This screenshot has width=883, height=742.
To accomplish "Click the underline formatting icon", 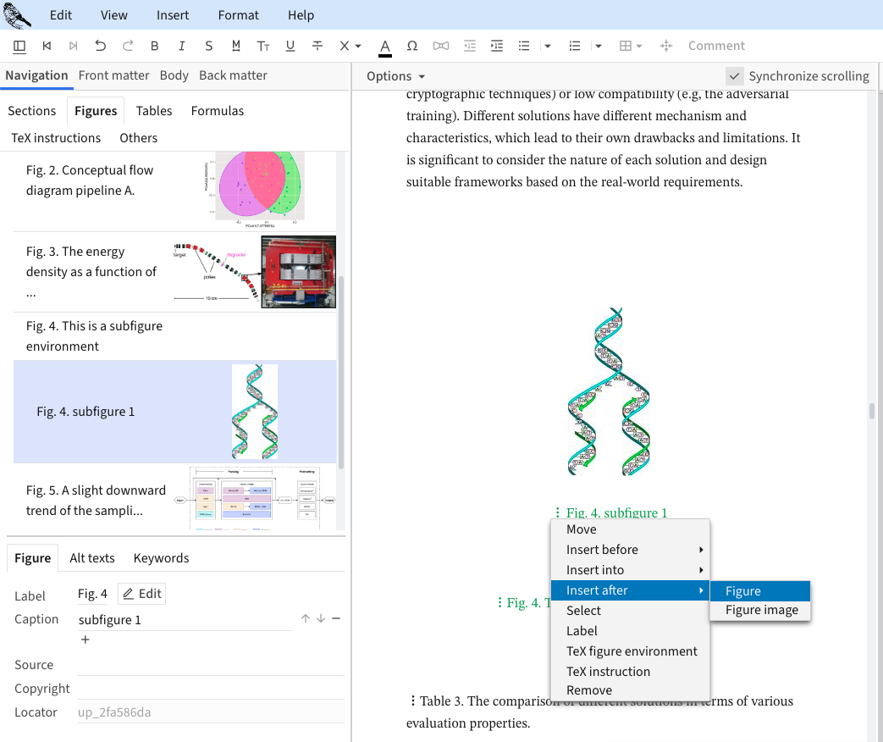I will pos(290,46).
